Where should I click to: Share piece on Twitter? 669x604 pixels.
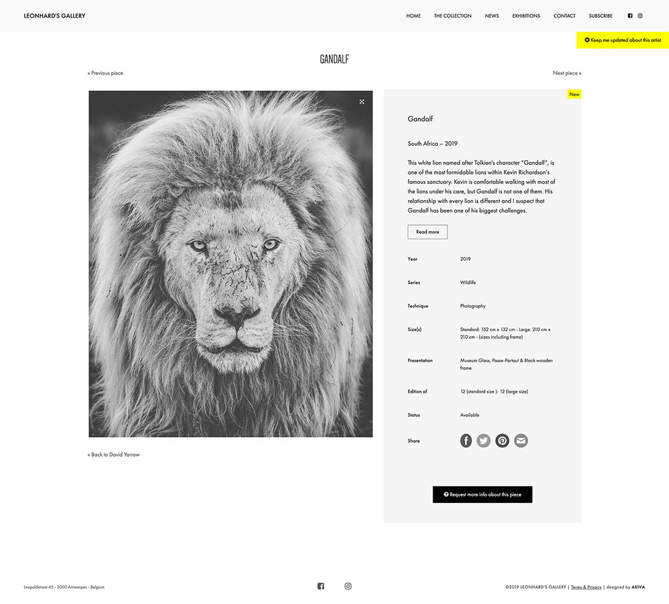pyautogui.click(x=484, y=440)
